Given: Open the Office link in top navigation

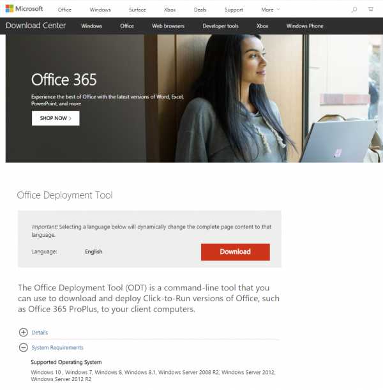Looking at the screenshot, I should tap(64, 10).
